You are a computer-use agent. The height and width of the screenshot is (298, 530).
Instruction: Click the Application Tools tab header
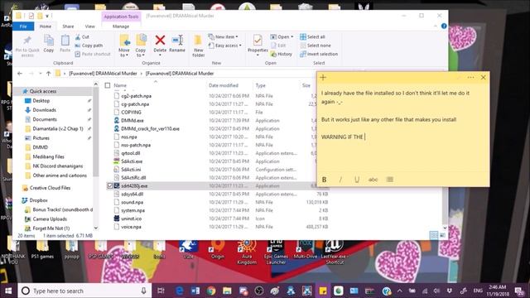[121, 17]
